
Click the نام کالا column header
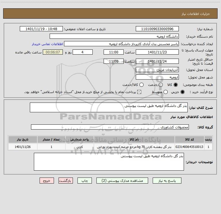(134, 139)
